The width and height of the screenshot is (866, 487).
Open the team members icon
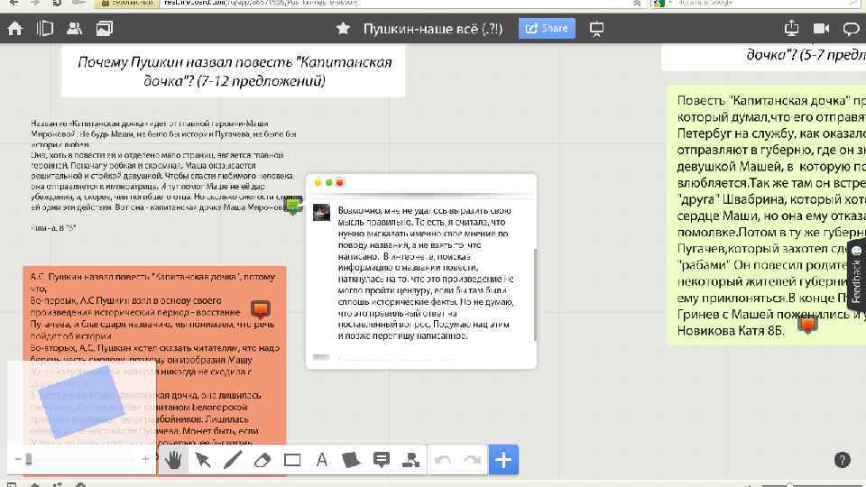pos(74,28)
